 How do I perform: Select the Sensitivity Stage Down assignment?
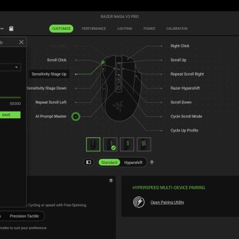coord(46,88)
